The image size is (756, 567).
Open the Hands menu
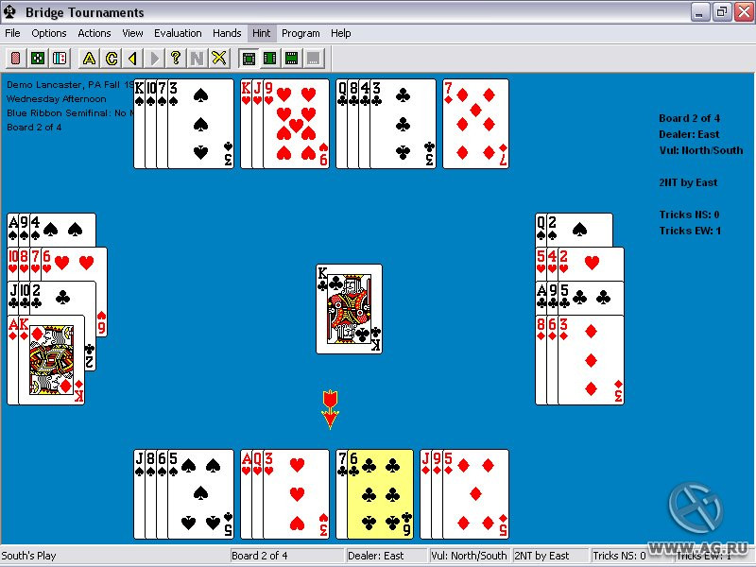227,33
